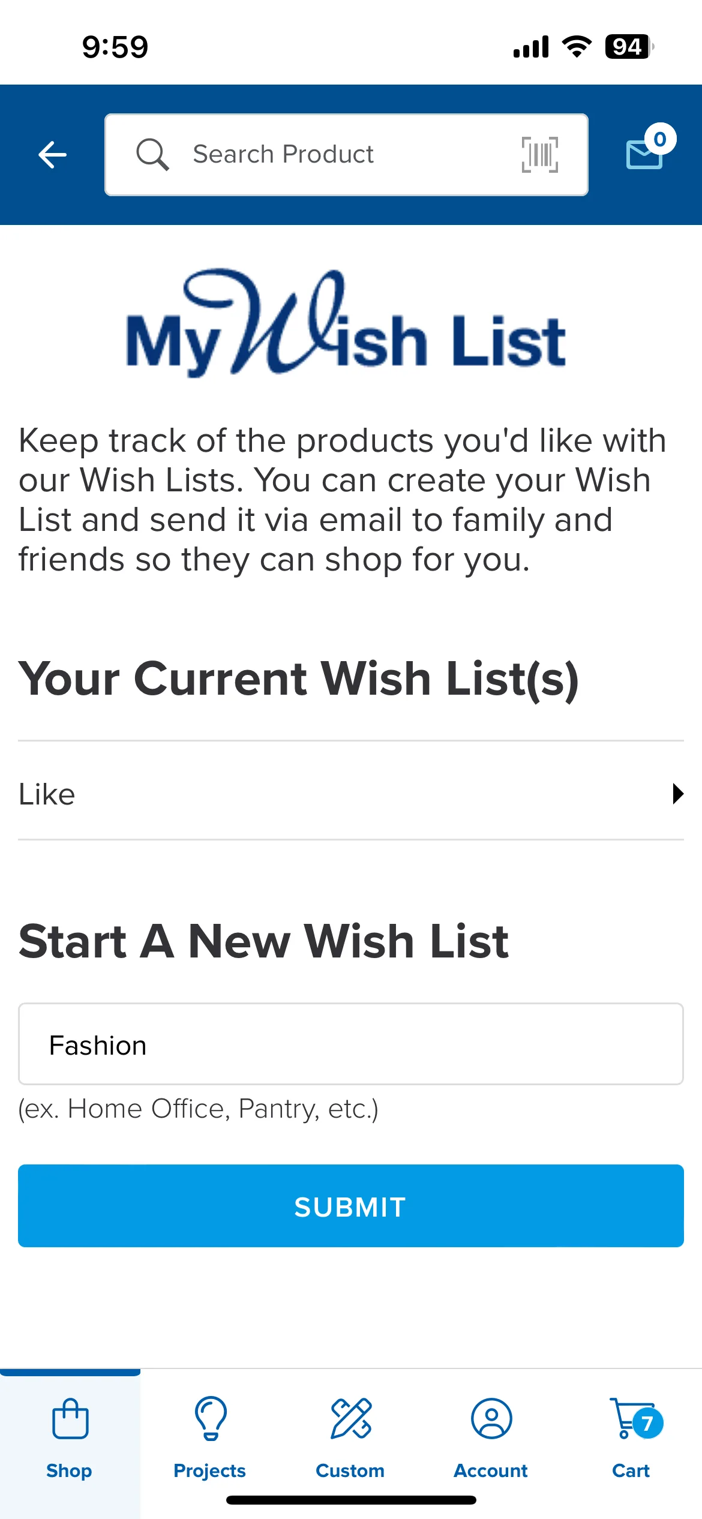Submit the new wish list
This screenshot has height=1519, width=702.
tap(351, 1206)
